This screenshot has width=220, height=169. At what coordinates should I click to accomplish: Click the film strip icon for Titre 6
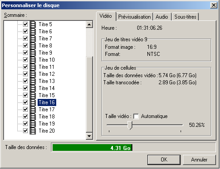[x=33, y=31]
